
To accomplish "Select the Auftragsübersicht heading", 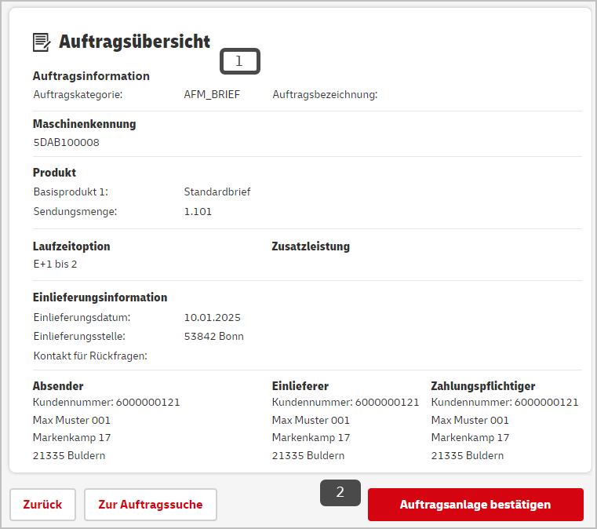I will [134, 42].
